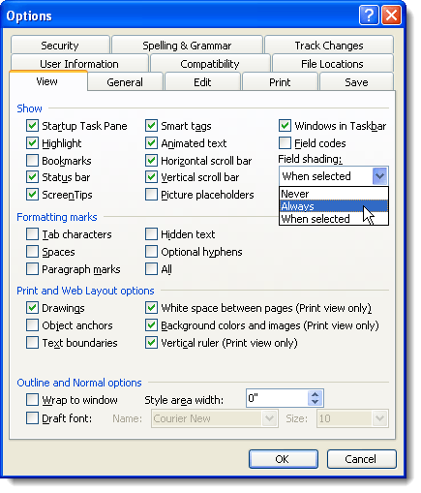Uncheck Startup Task Pane
The width and height of the screenshot is (421, 493).
pyautogui.click(x=32, y=126)
